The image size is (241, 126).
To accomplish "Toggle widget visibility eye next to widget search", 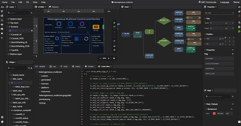I will [29, 68].
